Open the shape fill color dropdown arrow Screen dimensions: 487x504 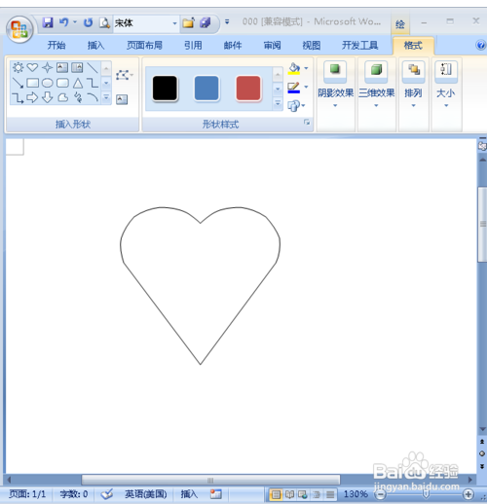coord(306,68)
